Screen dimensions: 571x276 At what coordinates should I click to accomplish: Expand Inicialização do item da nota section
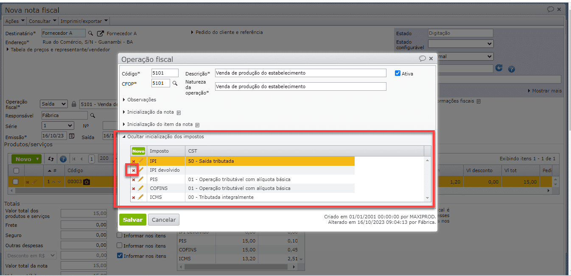point(158,125)
